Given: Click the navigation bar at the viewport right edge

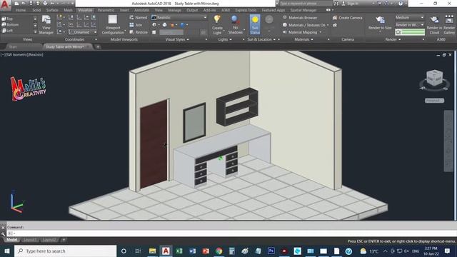Looking at the screenshot, I should tap(448, 141).
